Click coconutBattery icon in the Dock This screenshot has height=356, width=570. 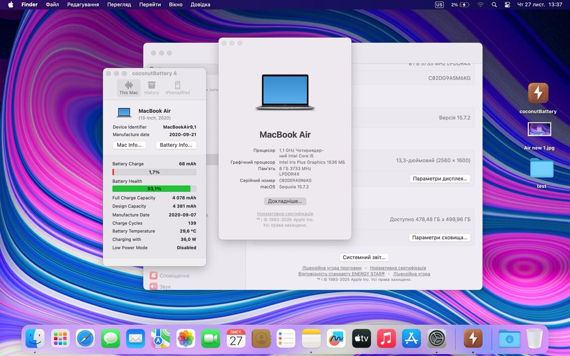click(473, 338)
